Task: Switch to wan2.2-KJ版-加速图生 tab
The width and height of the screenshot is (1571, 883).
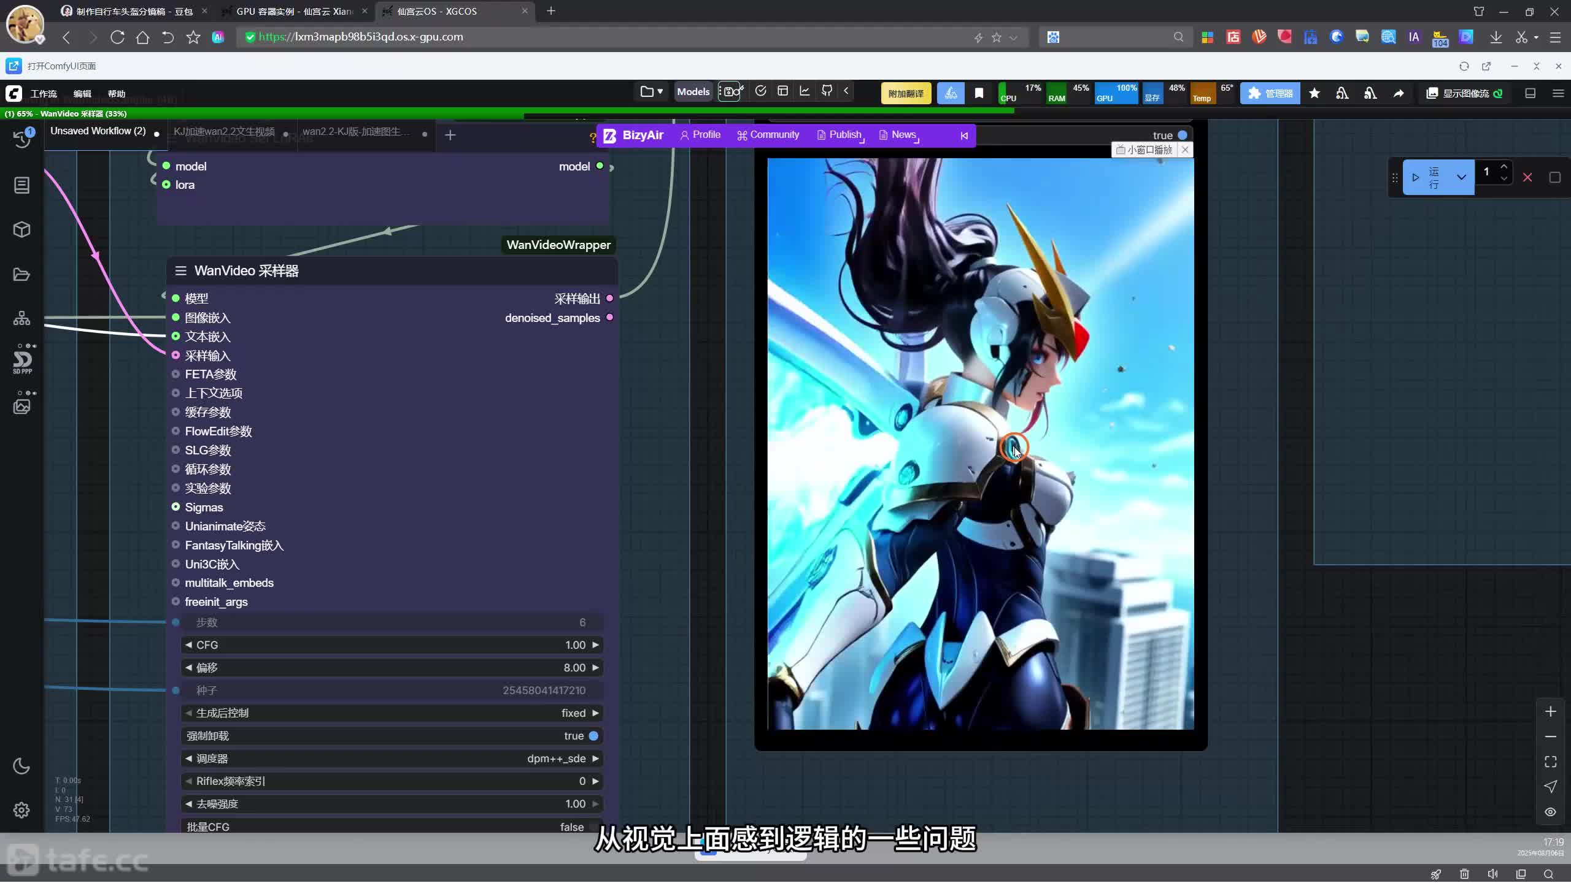Action: [356, 132]
